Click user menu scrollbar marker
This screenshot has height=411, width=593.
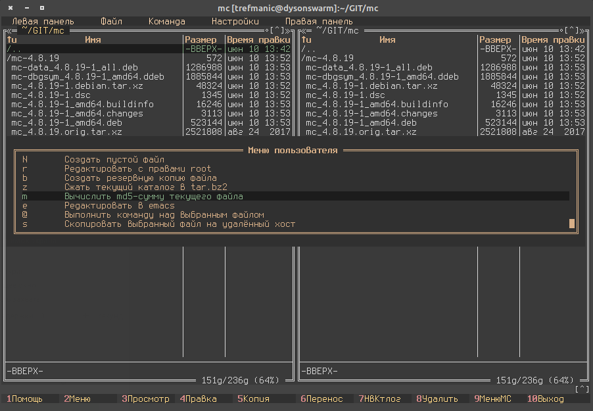tap(572, 224)
